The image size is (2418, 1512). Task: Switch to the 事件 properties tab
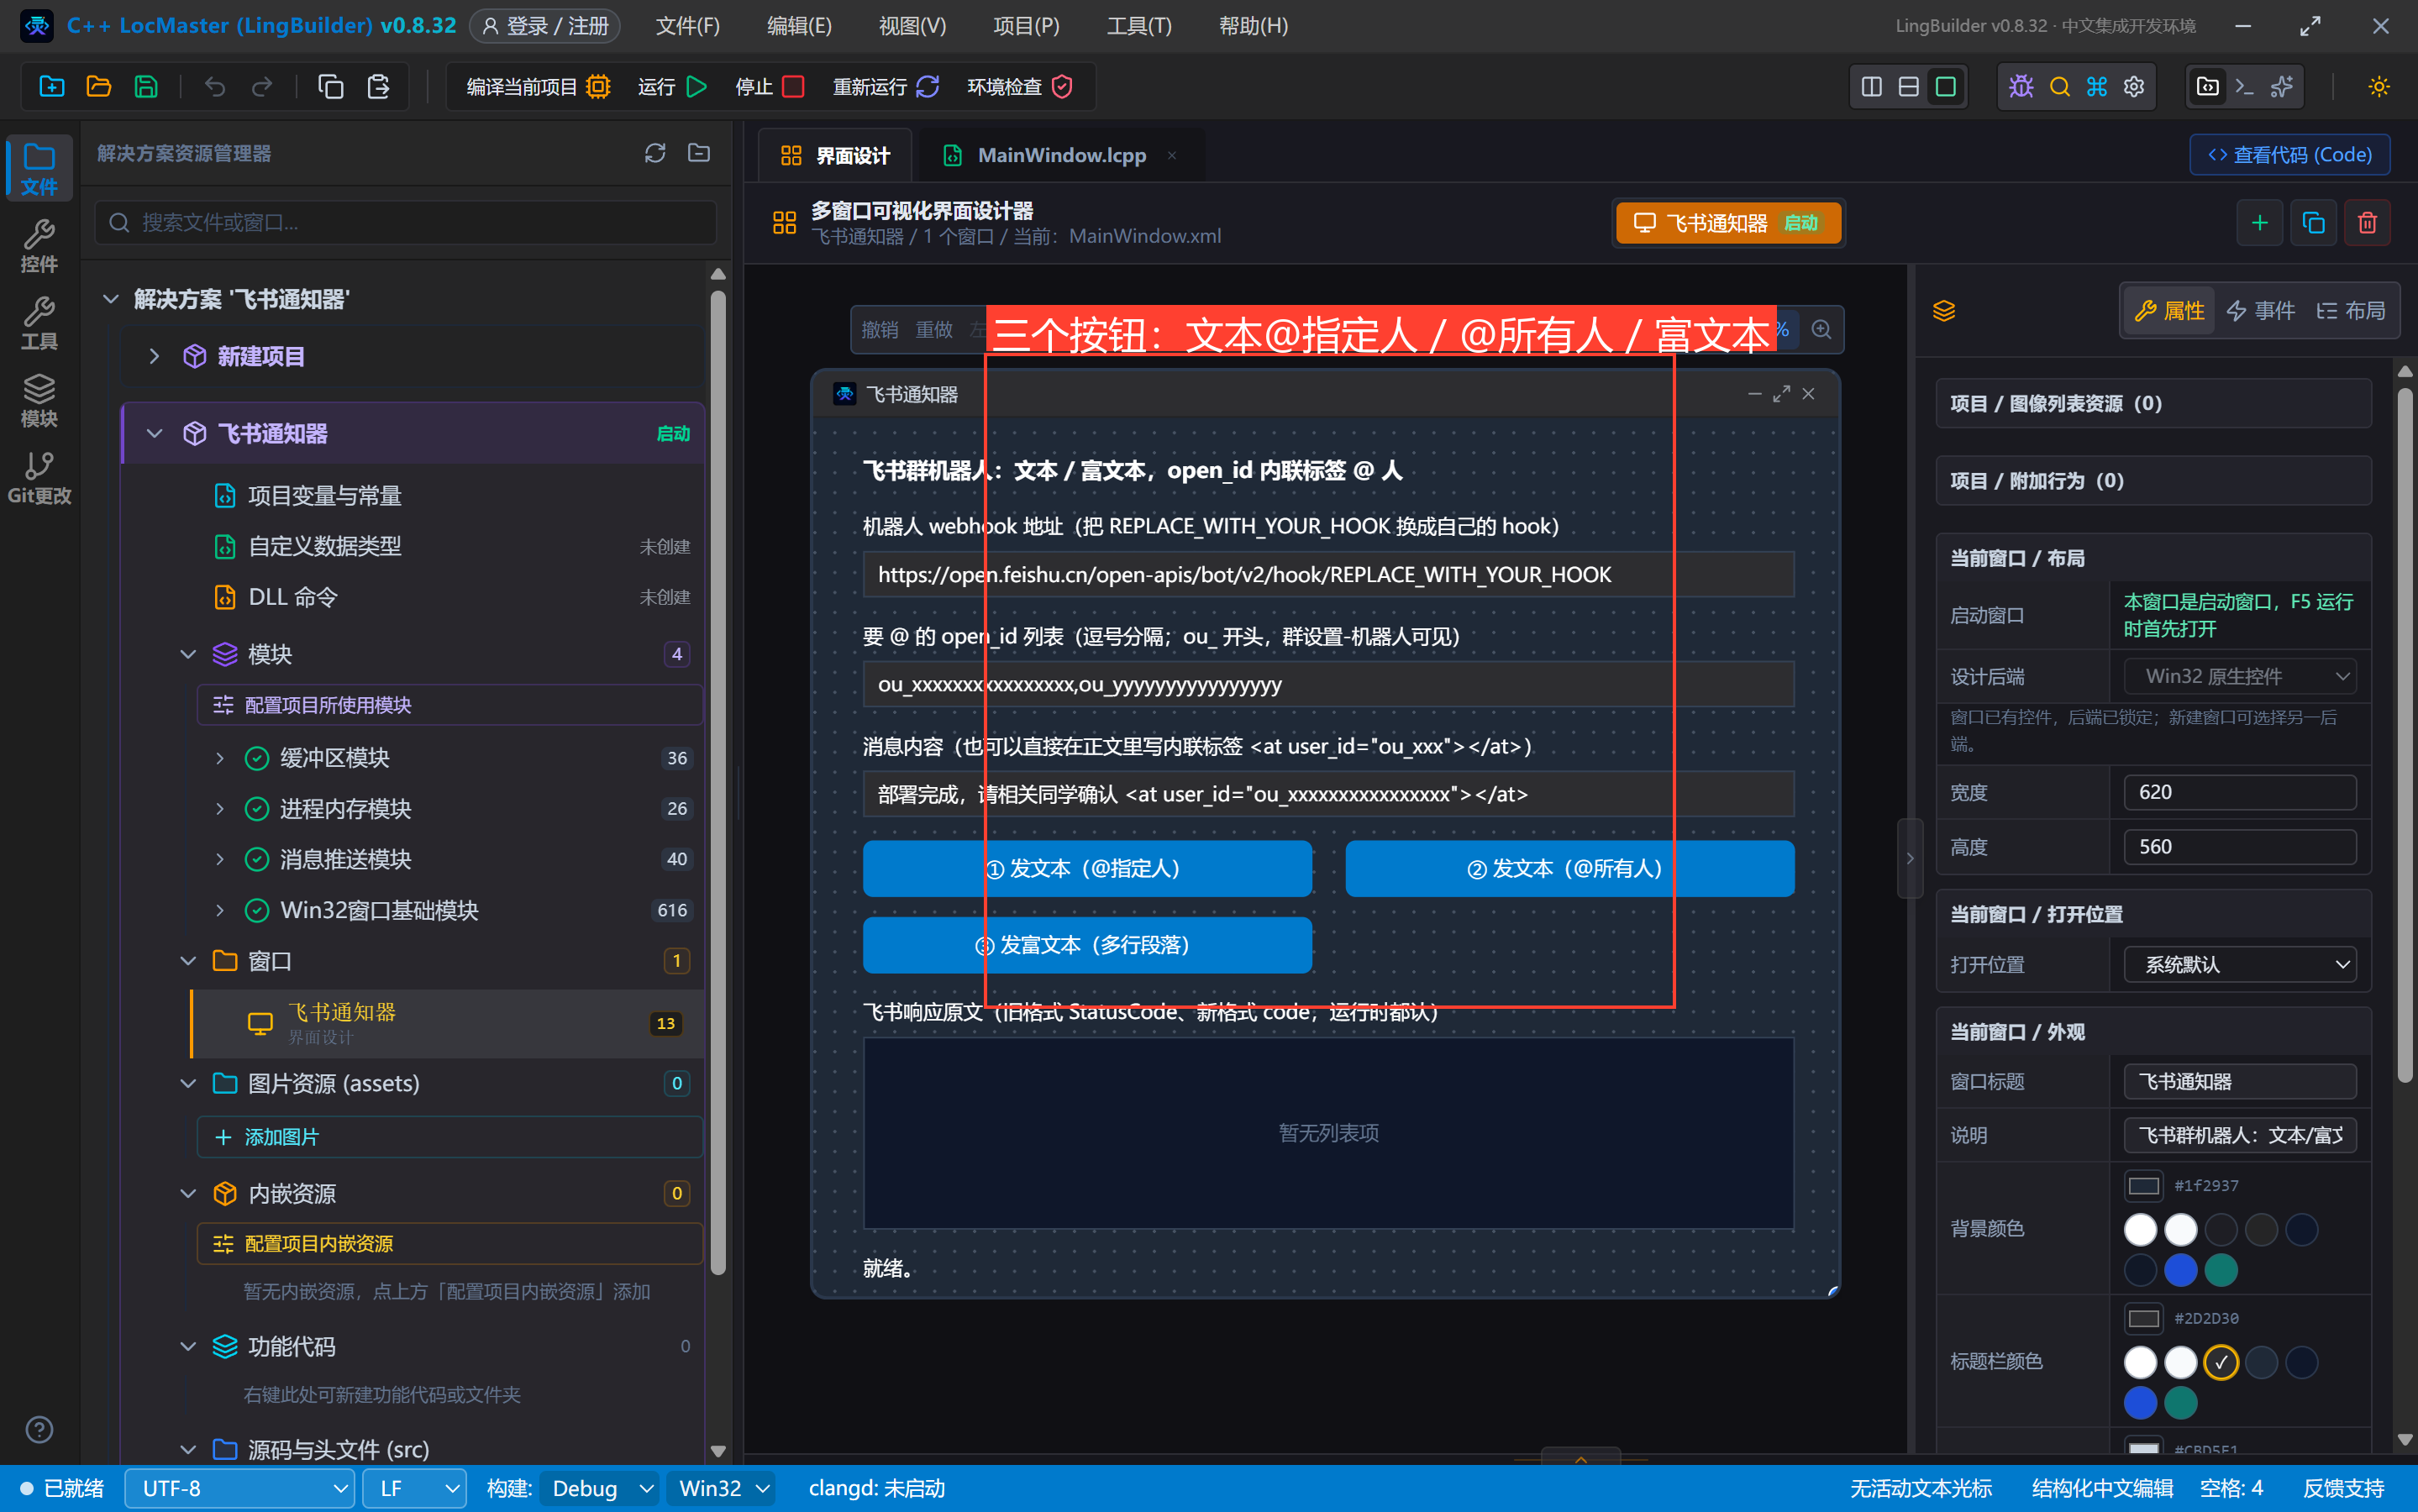coord(2261,311)
